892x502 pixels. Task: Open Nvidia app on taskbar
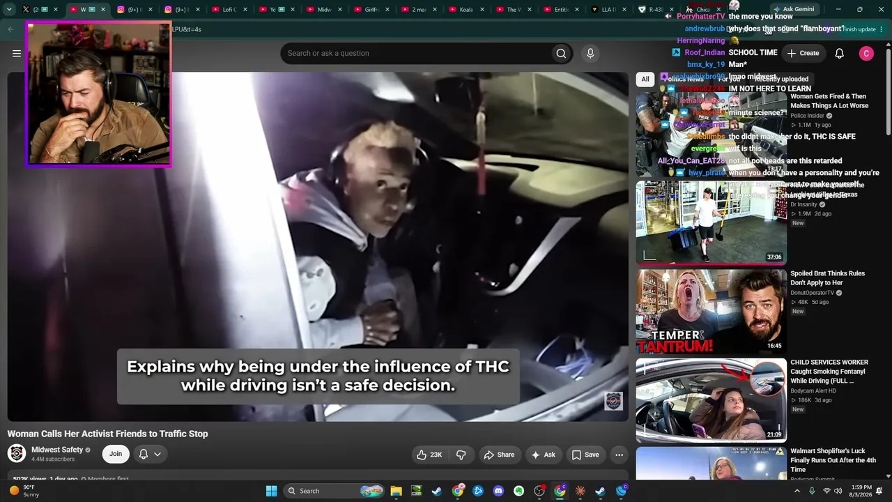[x=416, y=491]
